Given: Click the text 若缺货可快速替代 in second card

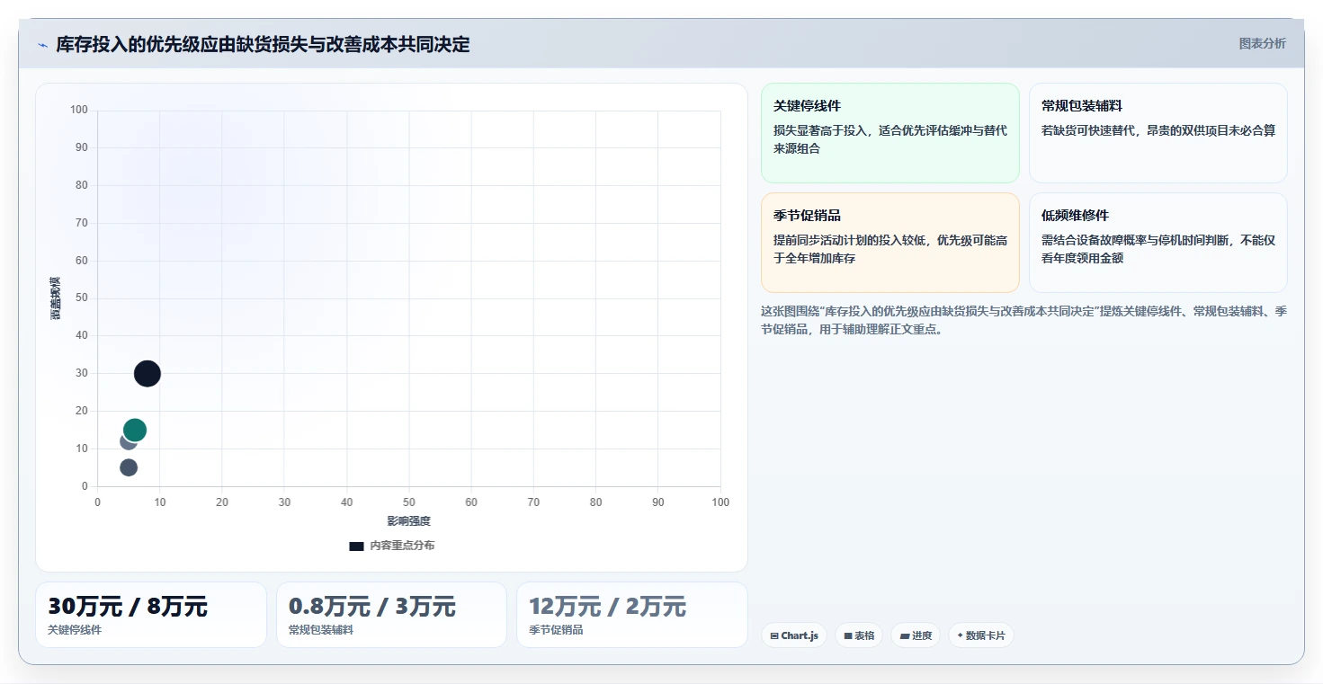Looking at the screenshot, I should [1088, 130].
